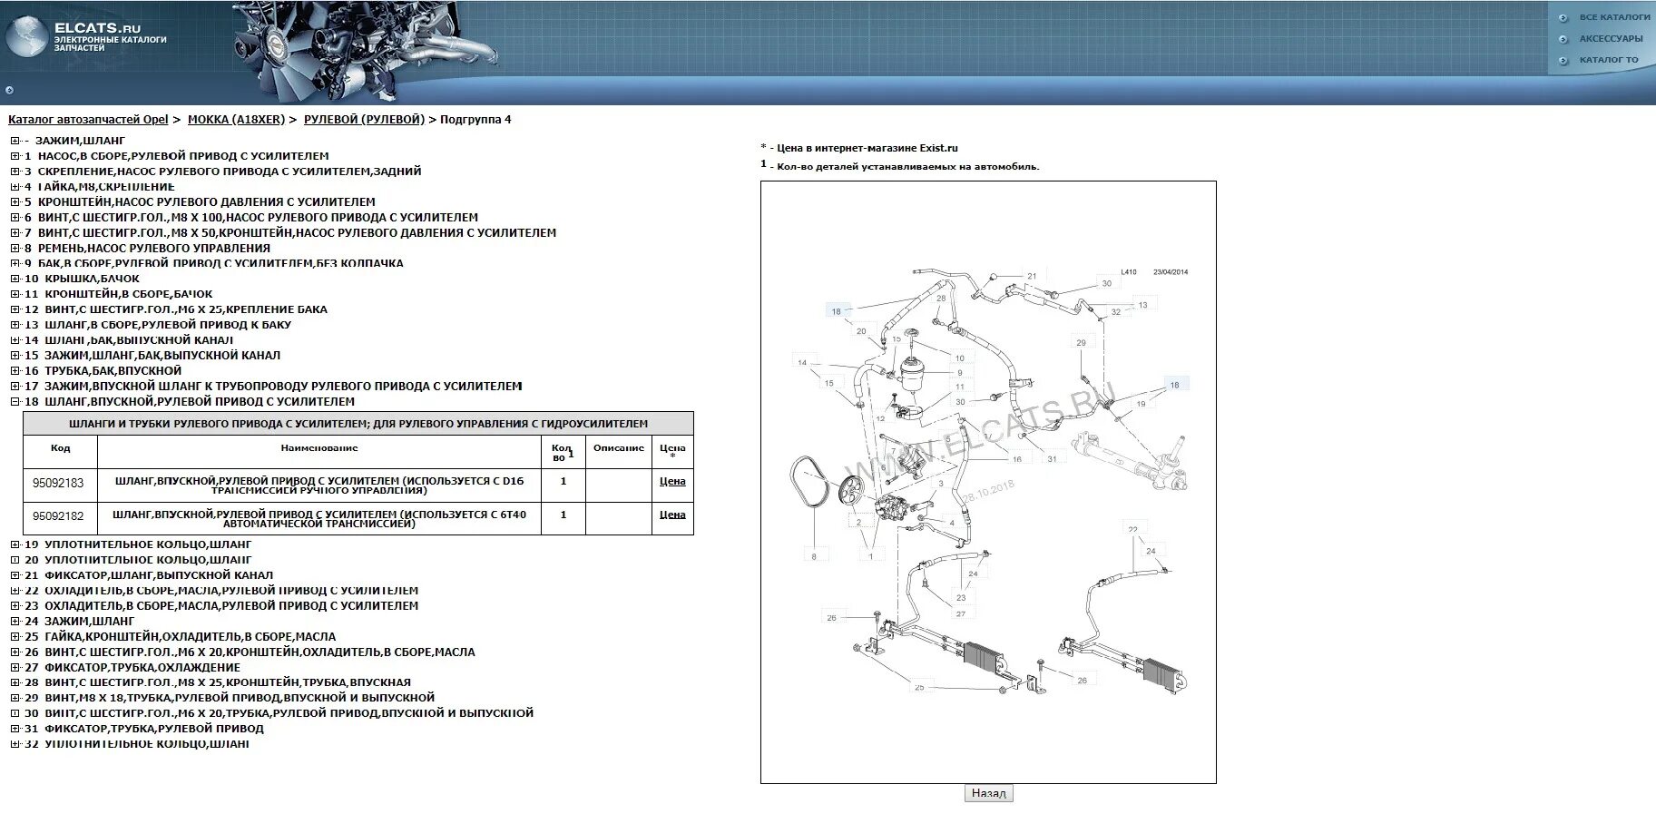Go to РУЛЕВОЙ (РУЛЕВОЙ) breadcrumb link
1656x814 pixels.
(364, 120)
